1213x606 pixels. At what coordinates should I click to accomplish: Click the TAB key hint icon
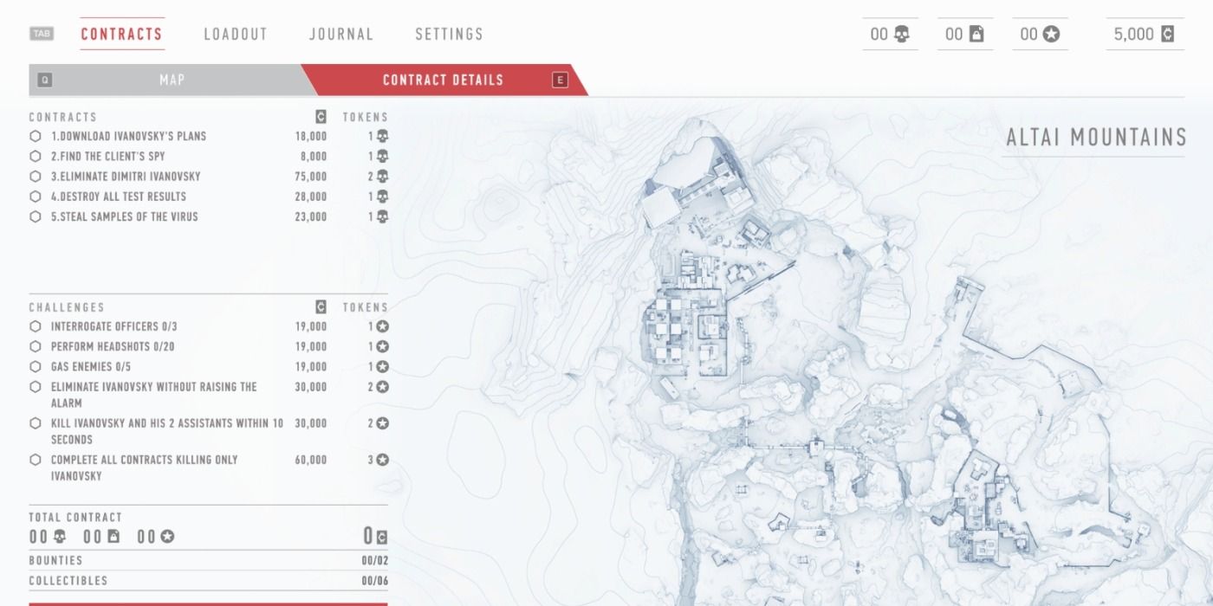pos(41,34)
